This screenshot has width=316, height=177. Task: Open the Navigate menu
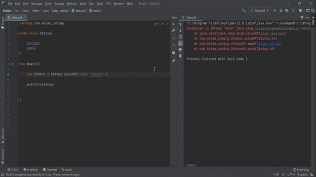37,3
